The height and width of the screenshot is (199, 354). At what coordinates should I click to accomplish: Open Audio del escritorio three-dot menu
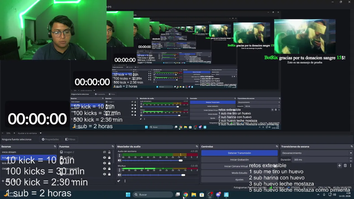click(x=119, y=156)
